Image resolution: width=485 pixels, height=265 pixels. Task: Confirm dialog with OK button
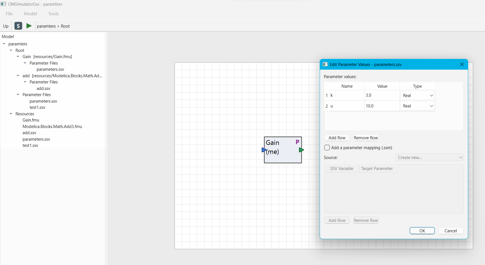(422, 231)
